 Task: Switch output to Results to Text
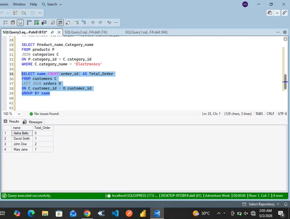[53, 23]
